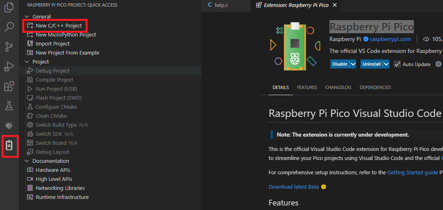Click the Raspberry Pi Pico extension title
443x210 pixels.
point(371,27)
